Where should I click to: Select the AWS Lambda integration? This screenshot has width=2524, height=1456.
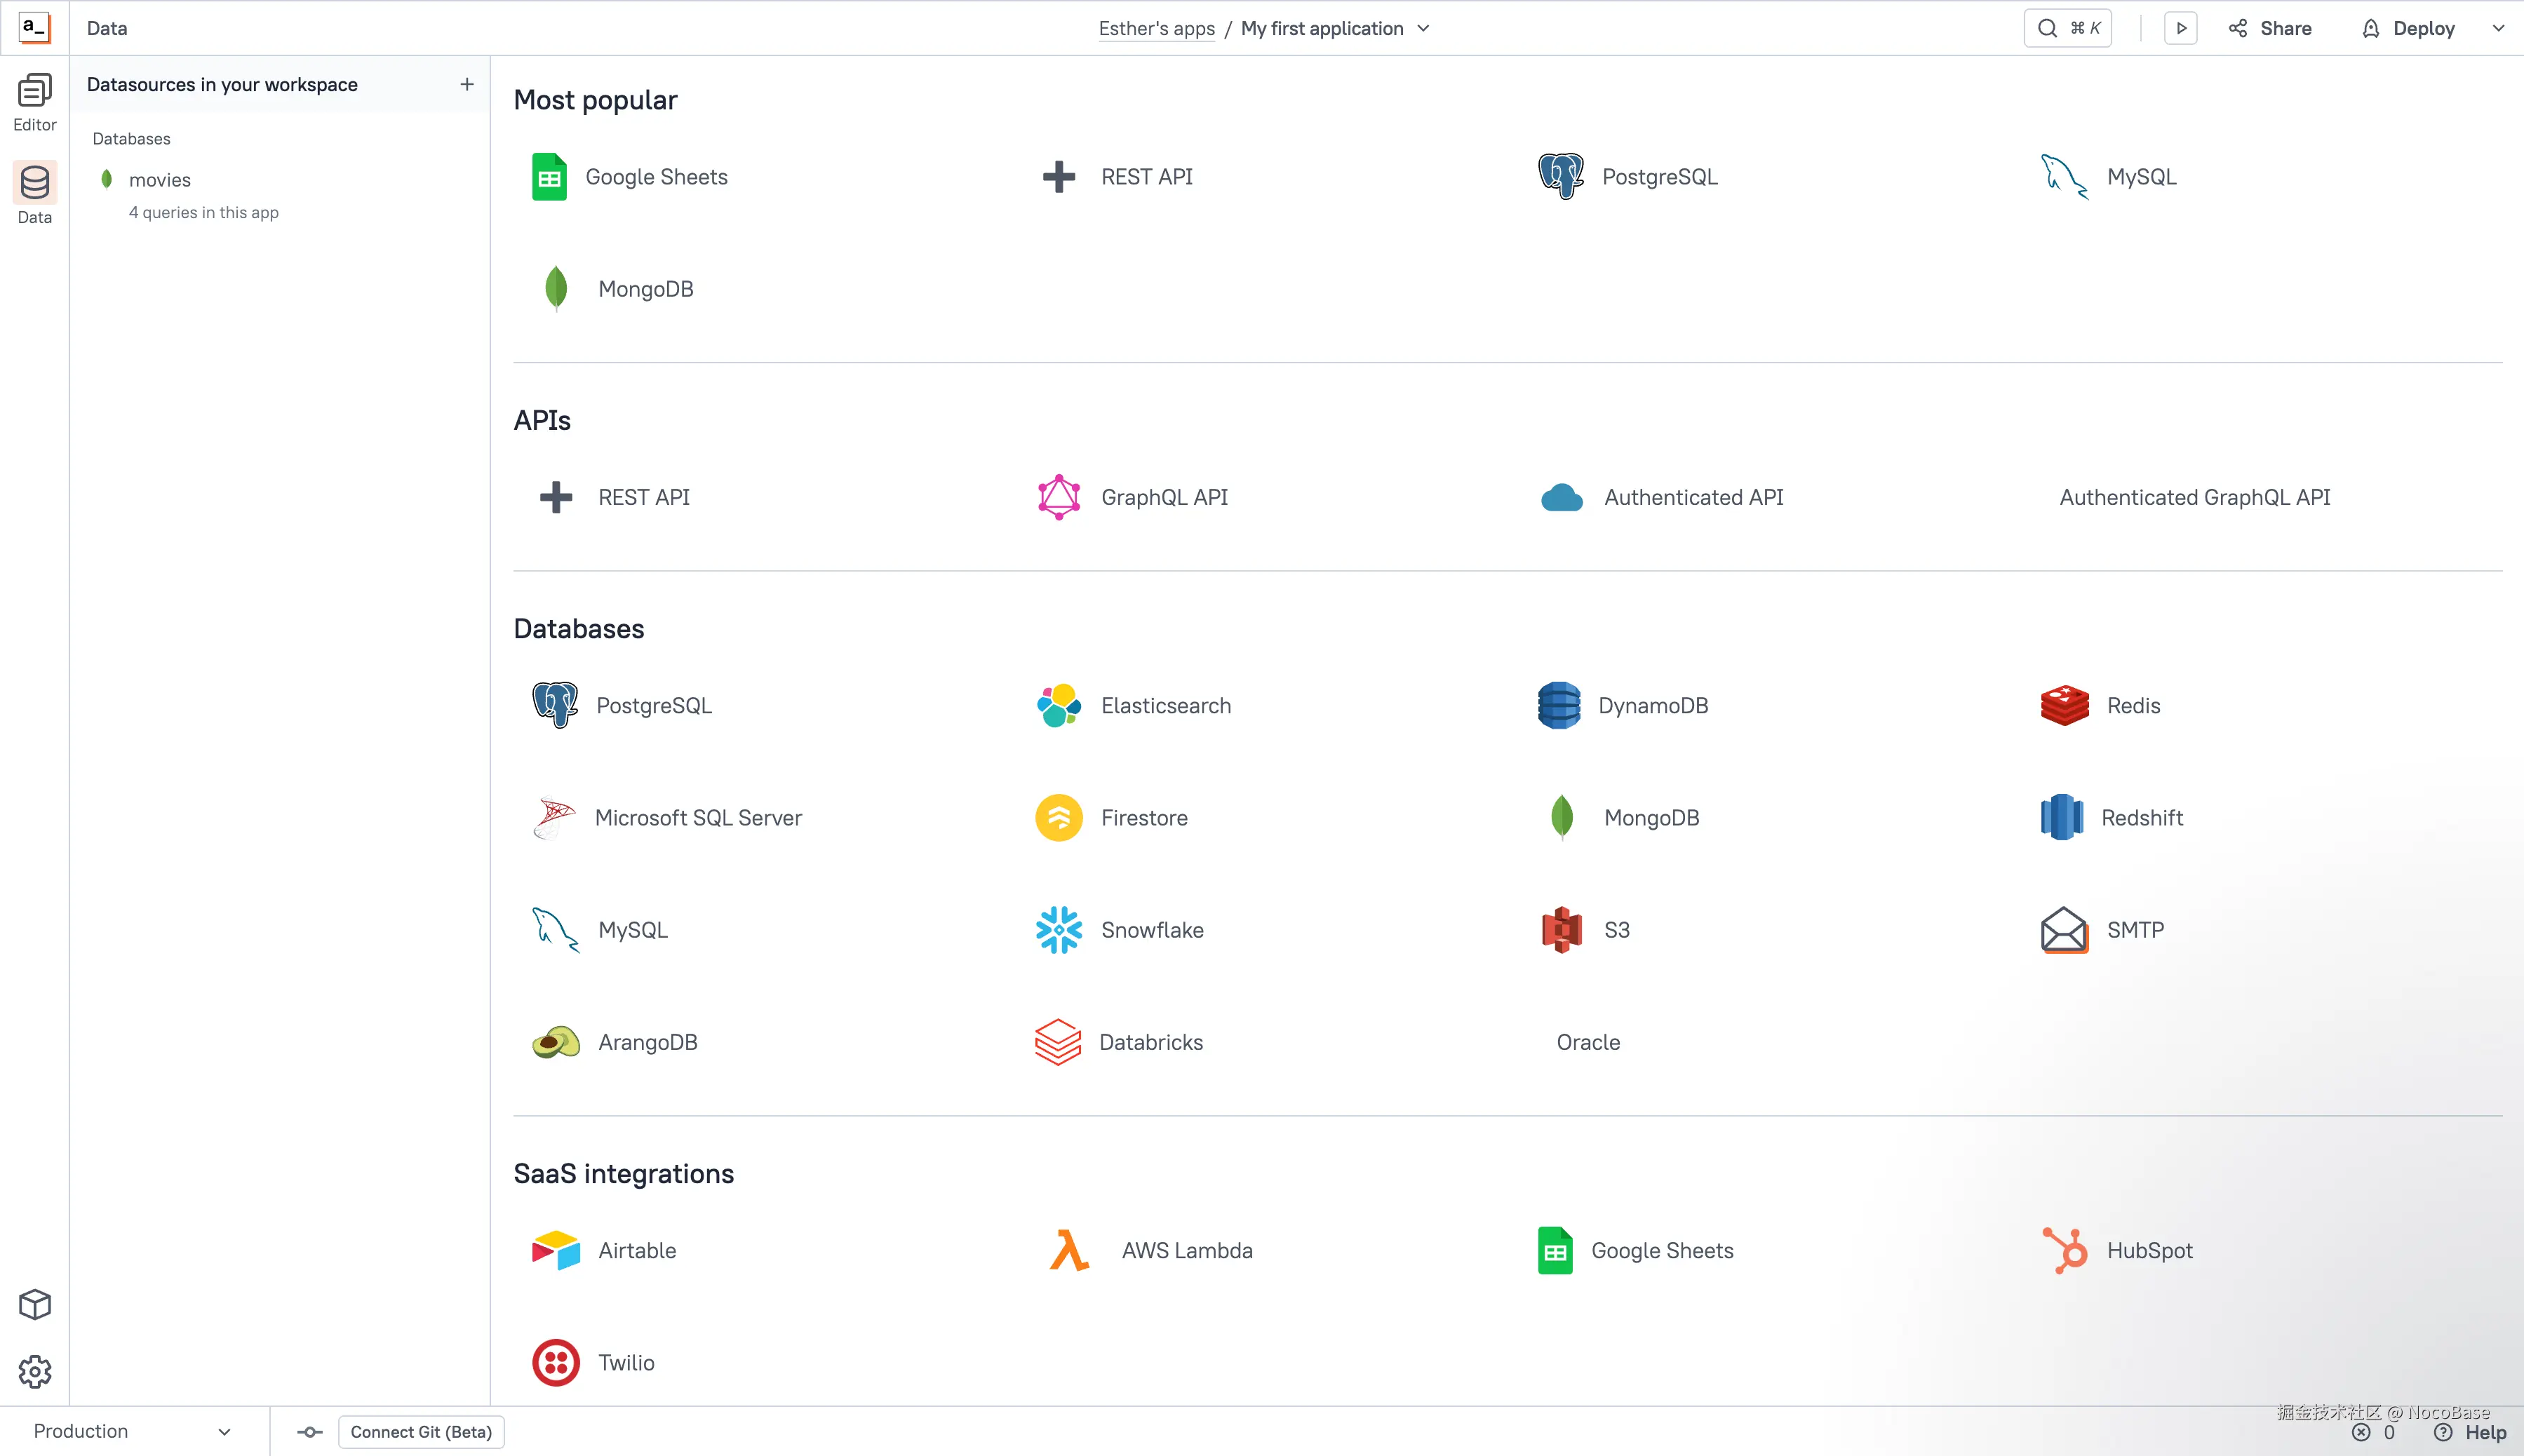[1186, 1250]
